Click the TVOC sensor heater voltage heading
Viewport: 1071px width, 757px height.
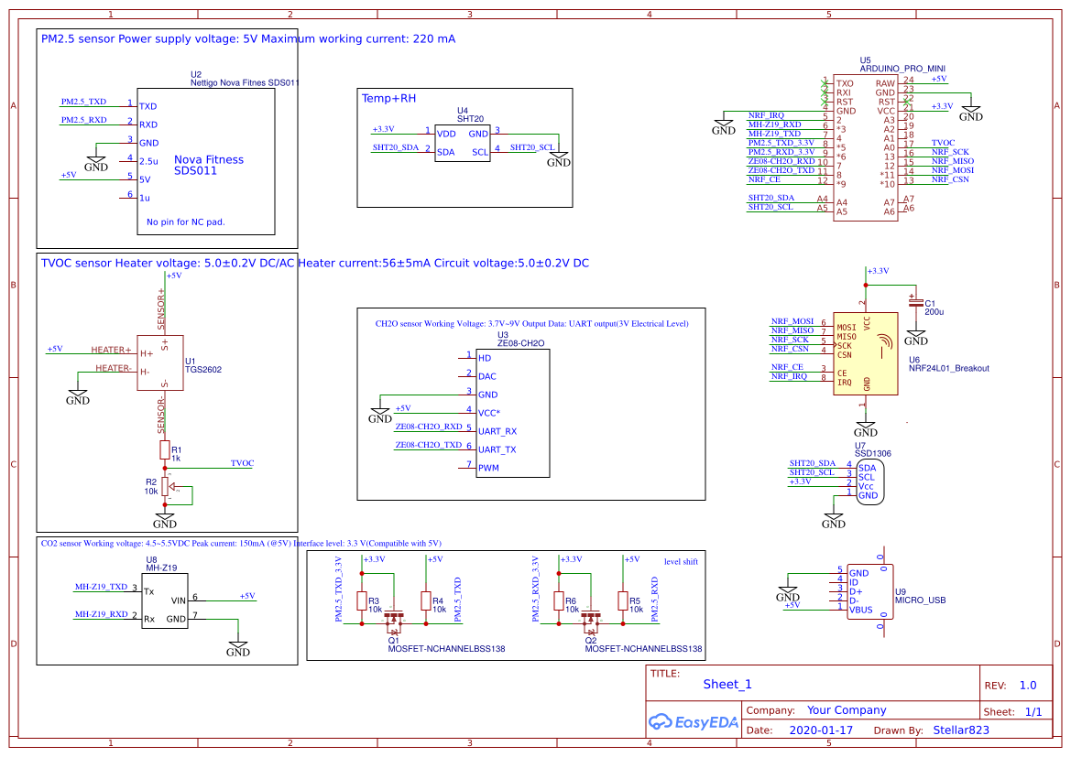[x=315, y=263]
